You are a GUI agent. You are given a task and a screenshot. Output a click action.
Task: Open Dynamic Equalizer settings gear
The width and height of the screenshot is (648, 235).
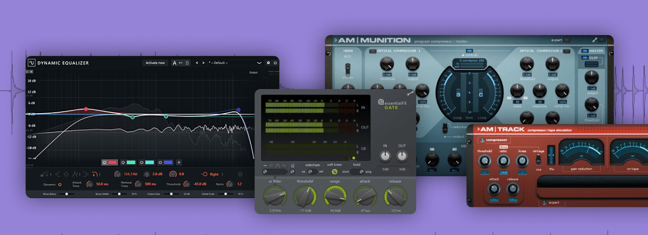[268, 63]
